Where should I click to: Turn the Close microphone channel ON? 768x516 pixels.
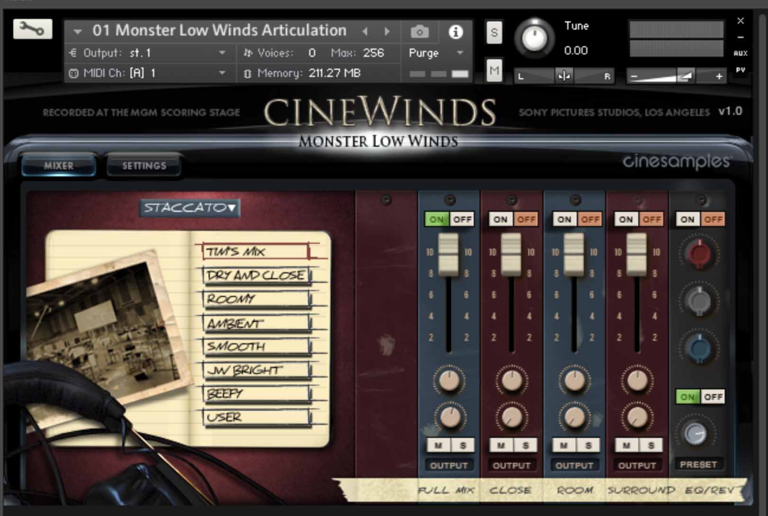(x=500, y=219)
